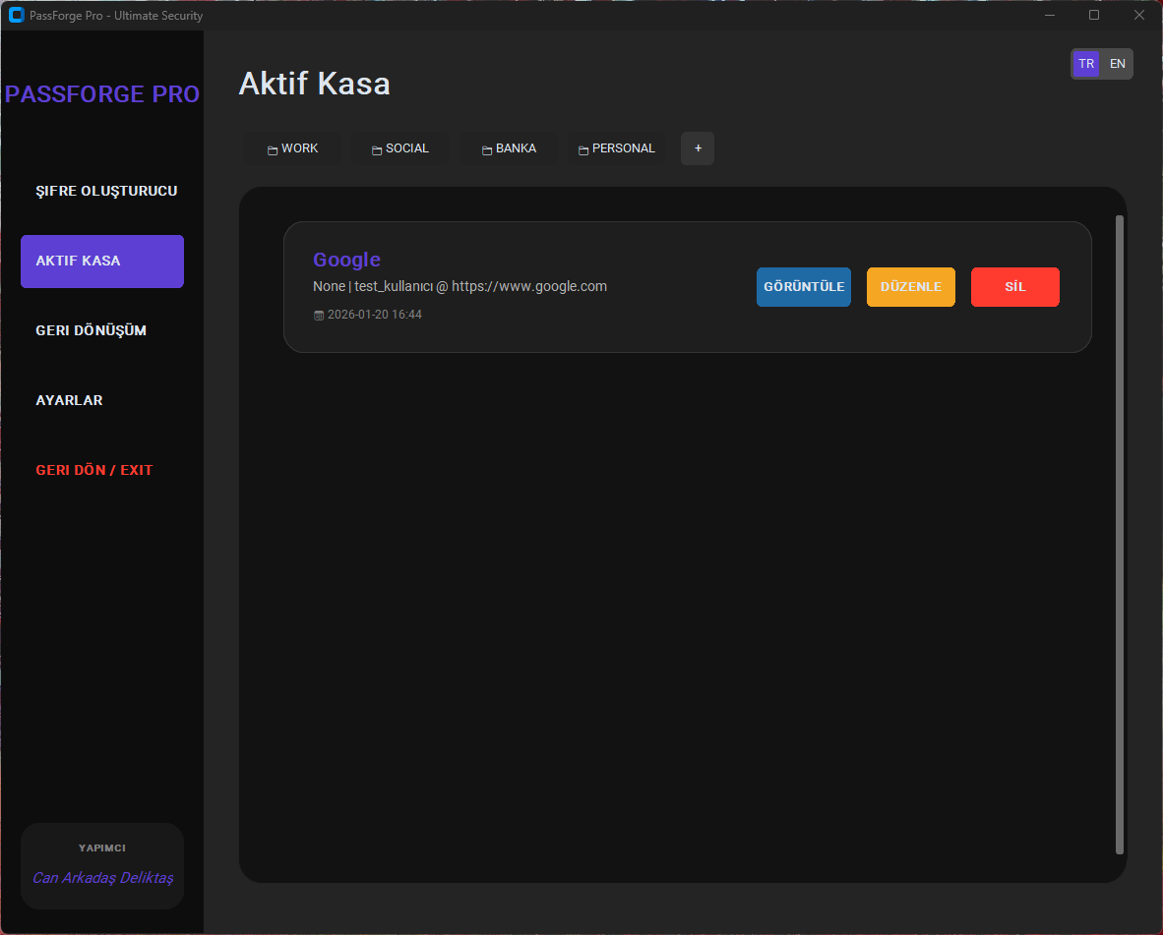Click developer name Can Arkadaş Deliktaş
Image resolution: width=1163 pixels, height=935 pixels.
tap(102, 878)
